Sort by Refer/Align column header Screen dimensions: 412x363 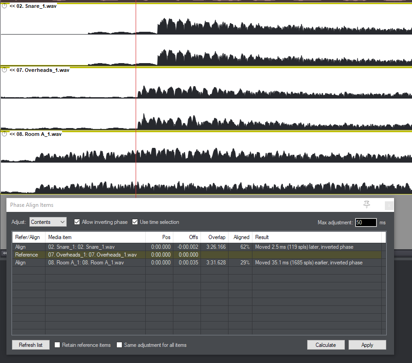point(29,237)
